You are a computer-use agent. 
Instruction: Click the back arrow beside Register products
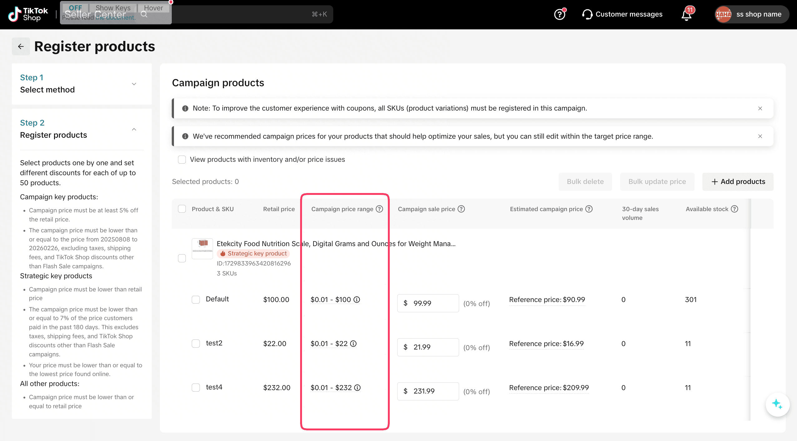tap(21, 47)
